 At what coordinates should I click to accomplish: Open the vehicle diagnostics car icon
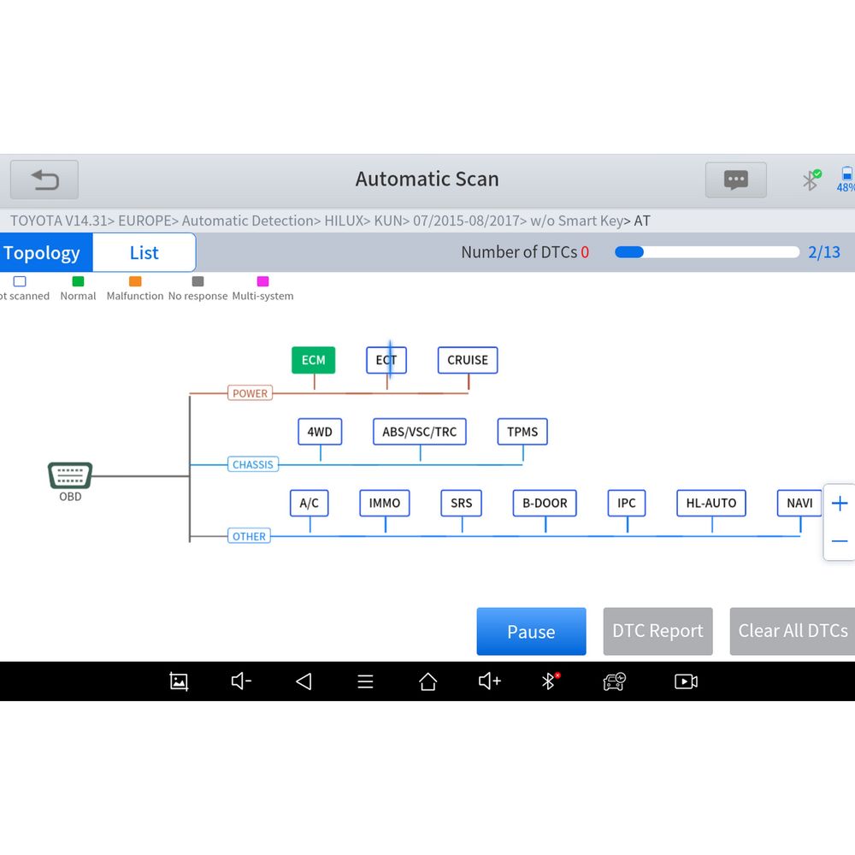tap(614, 681)
